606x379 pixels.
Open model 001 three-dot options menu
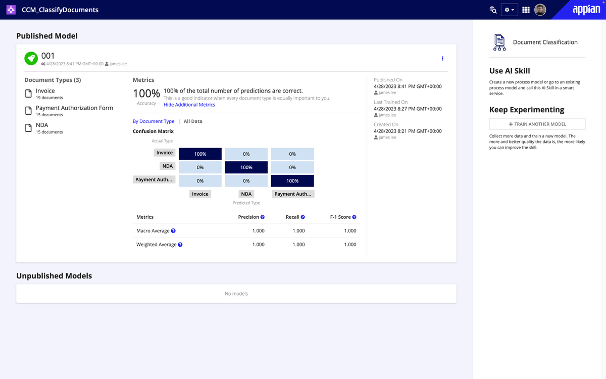click(x=442, y=59)
